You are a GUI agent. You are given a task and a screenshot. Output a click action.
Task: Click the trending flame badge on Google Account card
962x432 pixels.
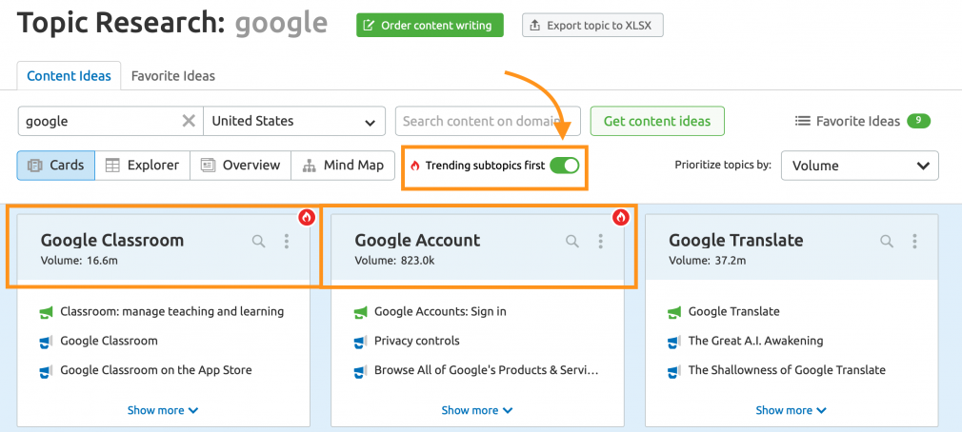coord(621,217)
